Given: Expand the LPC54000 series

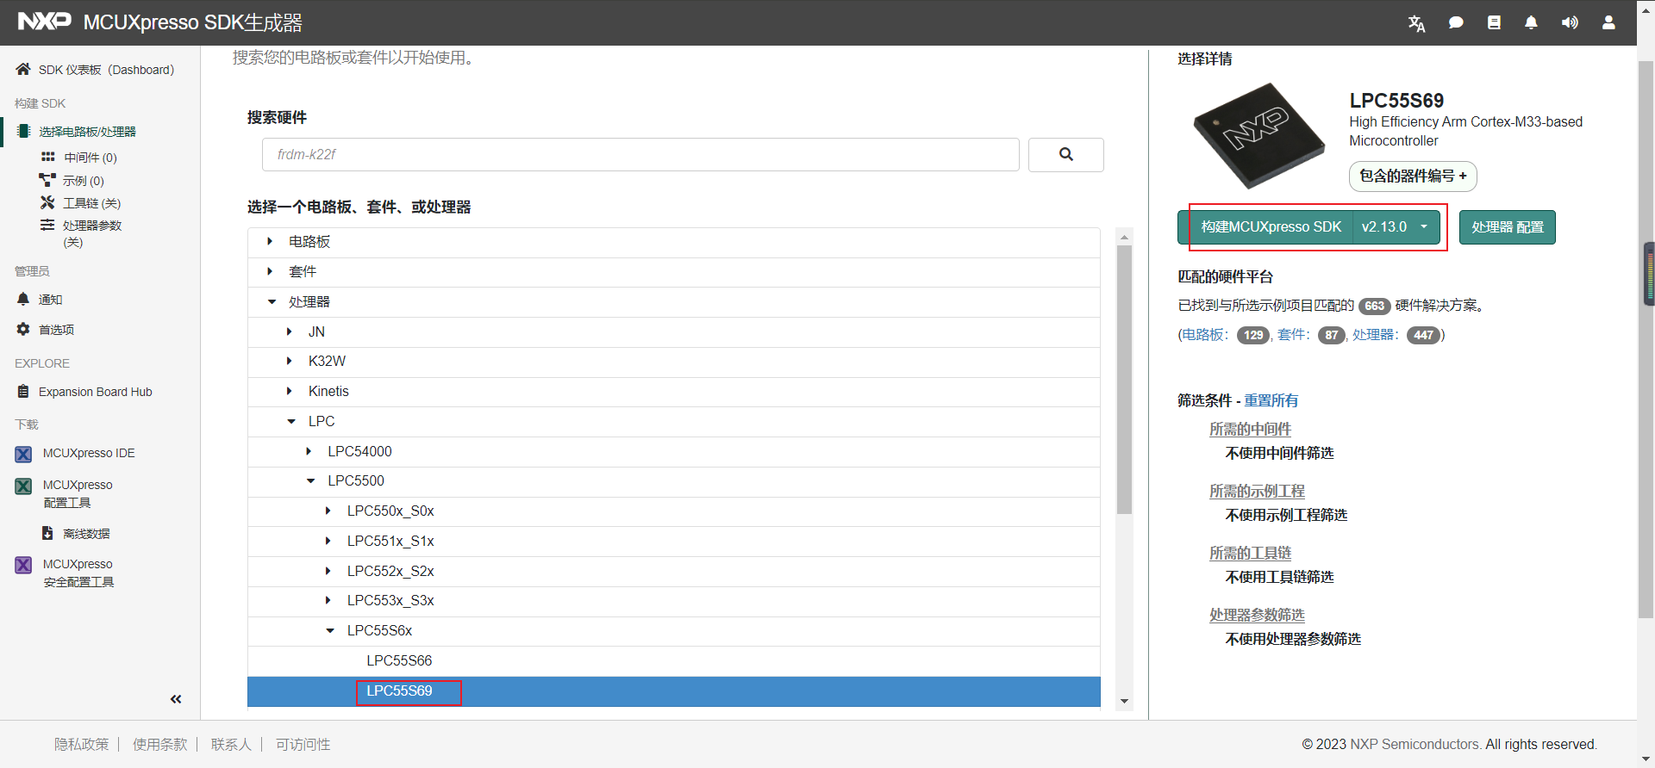Looking at the screenshot, I should 309,451.
